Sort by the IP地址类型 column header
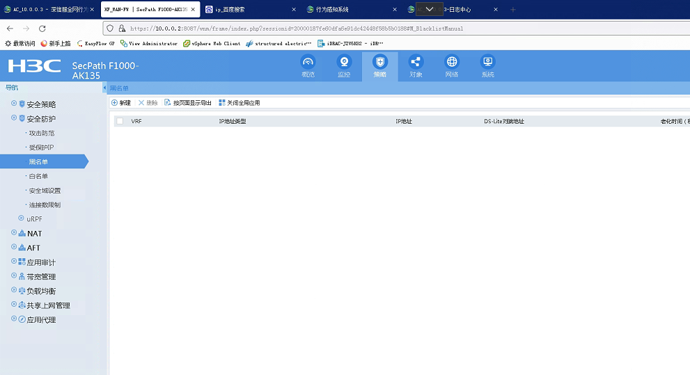Image resolution: width=690 pixels, height=375 pixels. pos(233,121)
